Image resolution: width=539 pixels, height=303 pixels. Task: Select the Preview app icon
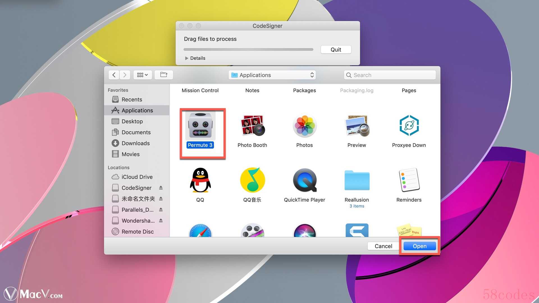(357, 126)
